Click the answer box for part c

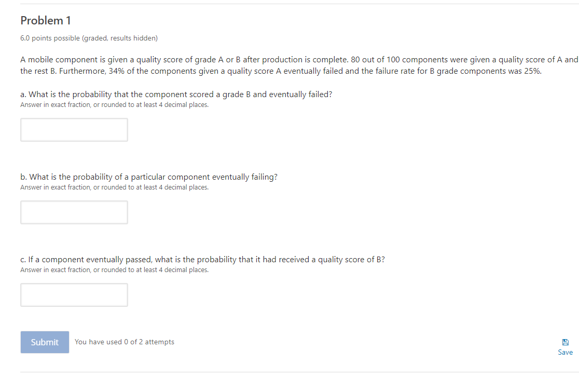coord(74,294)
